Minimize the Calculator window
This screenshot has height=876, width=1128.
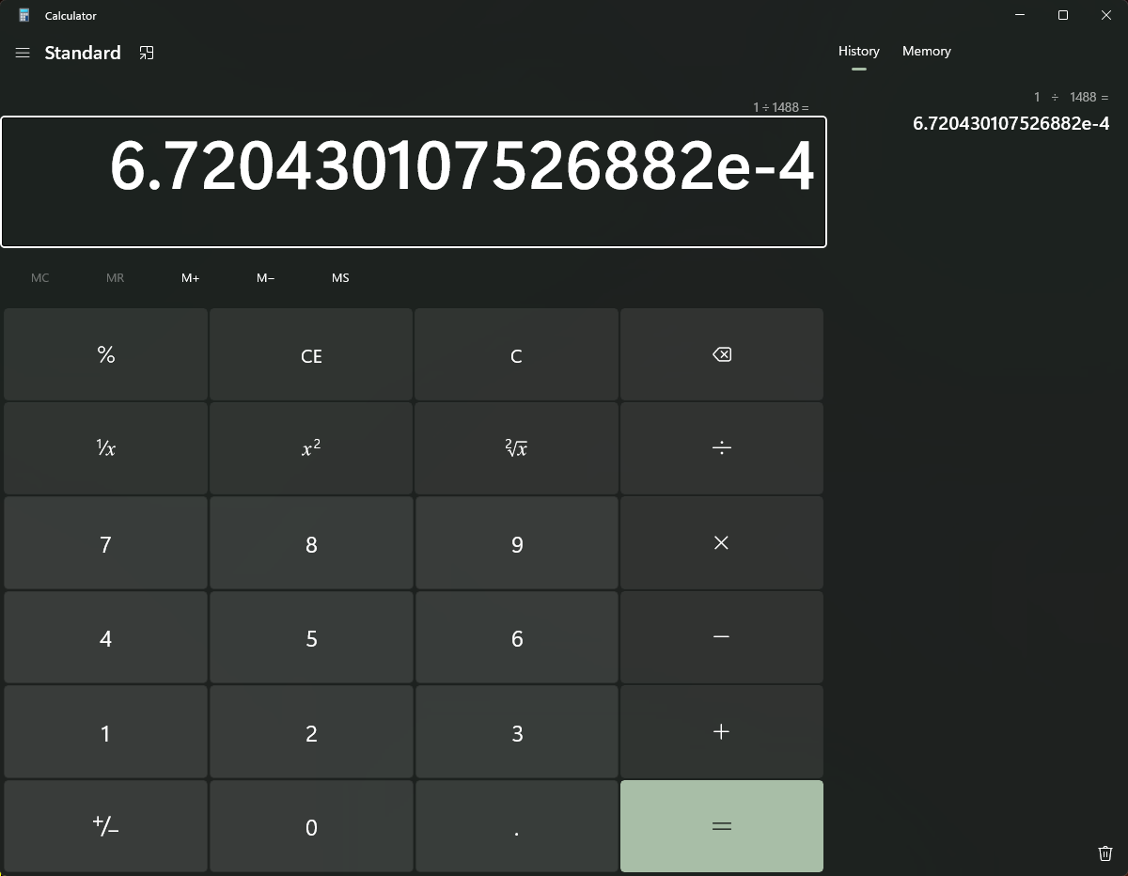(1020, 15)
